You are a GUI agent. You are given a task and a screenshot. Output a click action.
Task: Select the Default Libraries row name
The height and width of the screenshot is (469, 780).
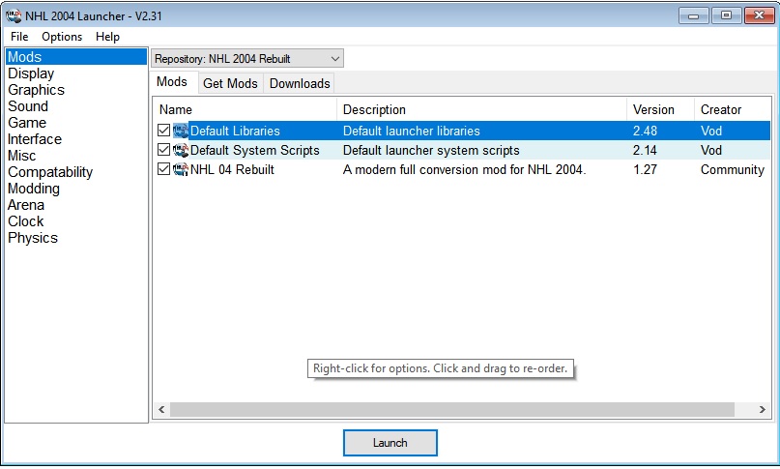tap(235, 131)
